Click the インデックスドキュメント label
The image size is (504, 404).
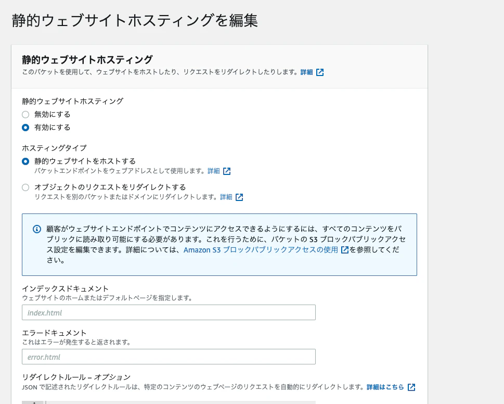65,288
